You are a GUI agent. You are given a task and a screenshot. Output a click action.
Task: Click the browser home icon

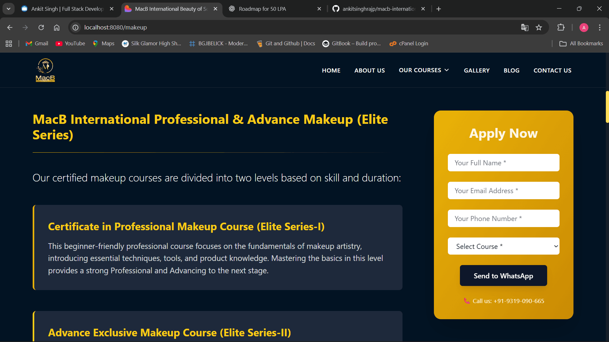(57, 28)
